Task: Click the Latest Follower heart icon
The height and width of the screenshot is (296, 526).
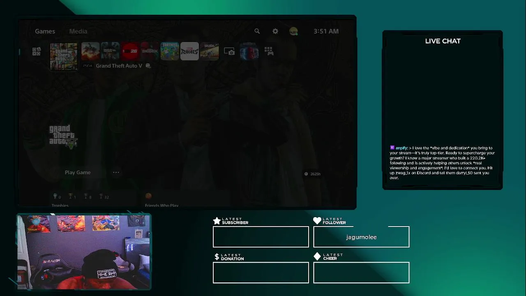Action: click(x=317, y=221)
